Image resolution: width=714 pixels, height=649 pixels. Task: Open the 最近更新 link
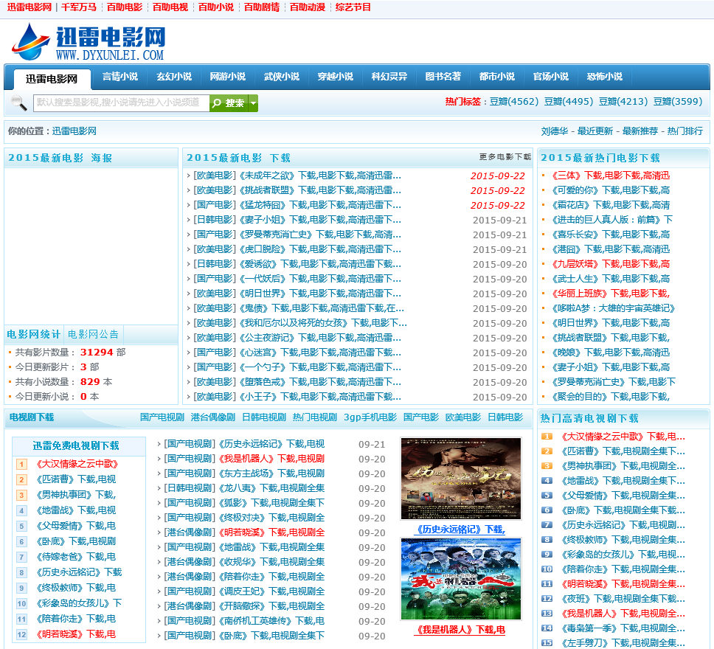(x=595, y=131)
